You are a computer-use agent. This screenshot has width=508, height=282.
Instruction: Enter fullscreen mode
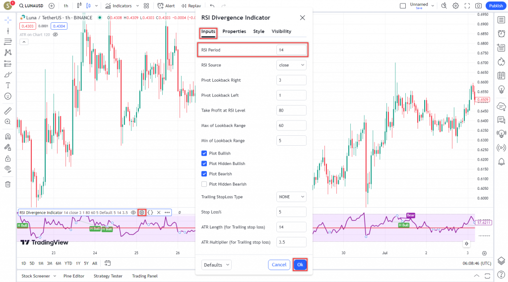[467, 6]
